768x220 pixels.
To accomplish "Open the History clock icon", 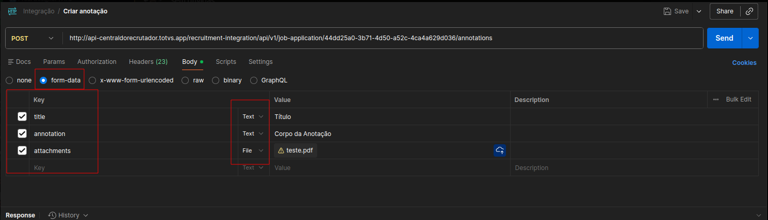I will pyautogui.click(x=52, y=215).
